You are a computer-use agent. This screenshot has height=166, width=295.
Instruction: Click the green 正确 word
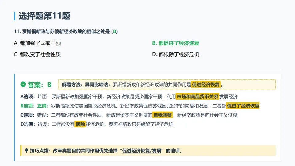point(42,106)
